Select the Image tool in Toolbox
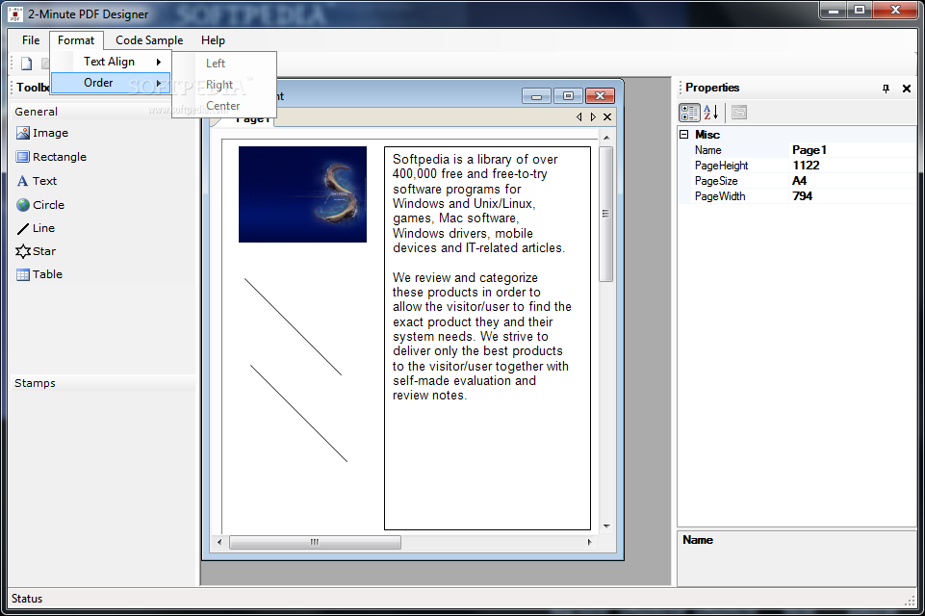 click(x=42, y=133)
